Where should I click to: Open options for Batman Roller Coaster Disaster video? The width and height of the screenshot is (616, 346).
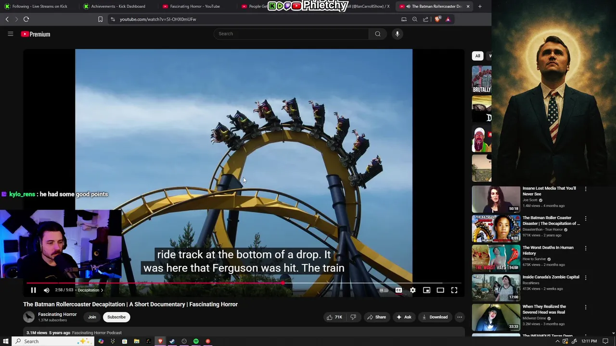pyautogui.click(x=586, y=219)
